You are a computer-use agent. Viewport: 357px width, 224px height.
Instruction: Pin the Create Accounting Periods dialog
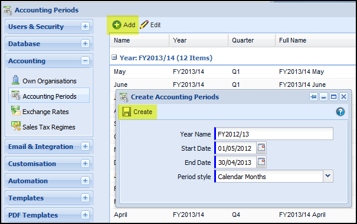pyautogui.click(x=313, y=97)
